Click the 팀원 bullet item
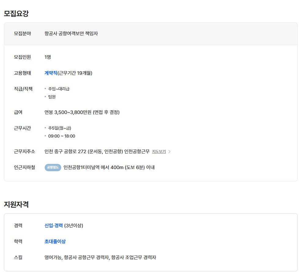Screen dimensions: 302x276 (52, 97)
